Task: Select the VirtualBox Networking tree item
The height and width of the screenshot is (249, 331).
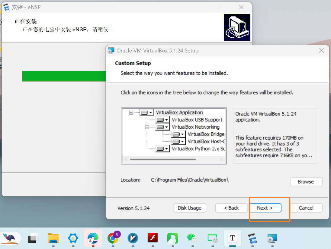Action: coord(195,127)
